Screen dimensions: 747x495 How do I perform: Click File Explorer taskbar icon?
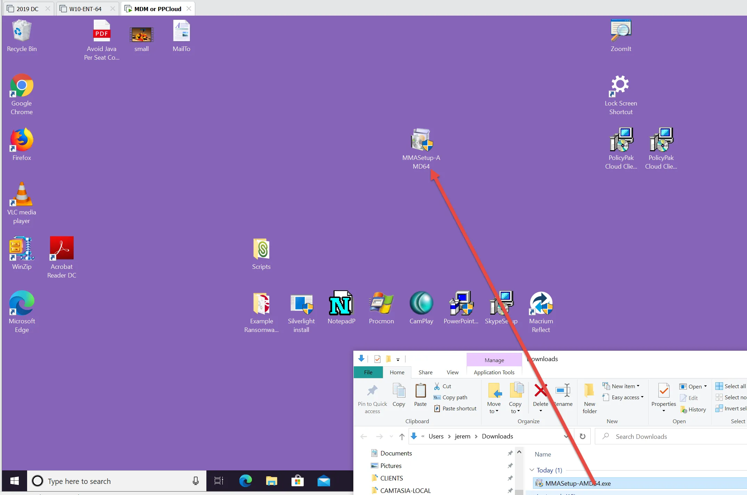click(x=271, y=481)
